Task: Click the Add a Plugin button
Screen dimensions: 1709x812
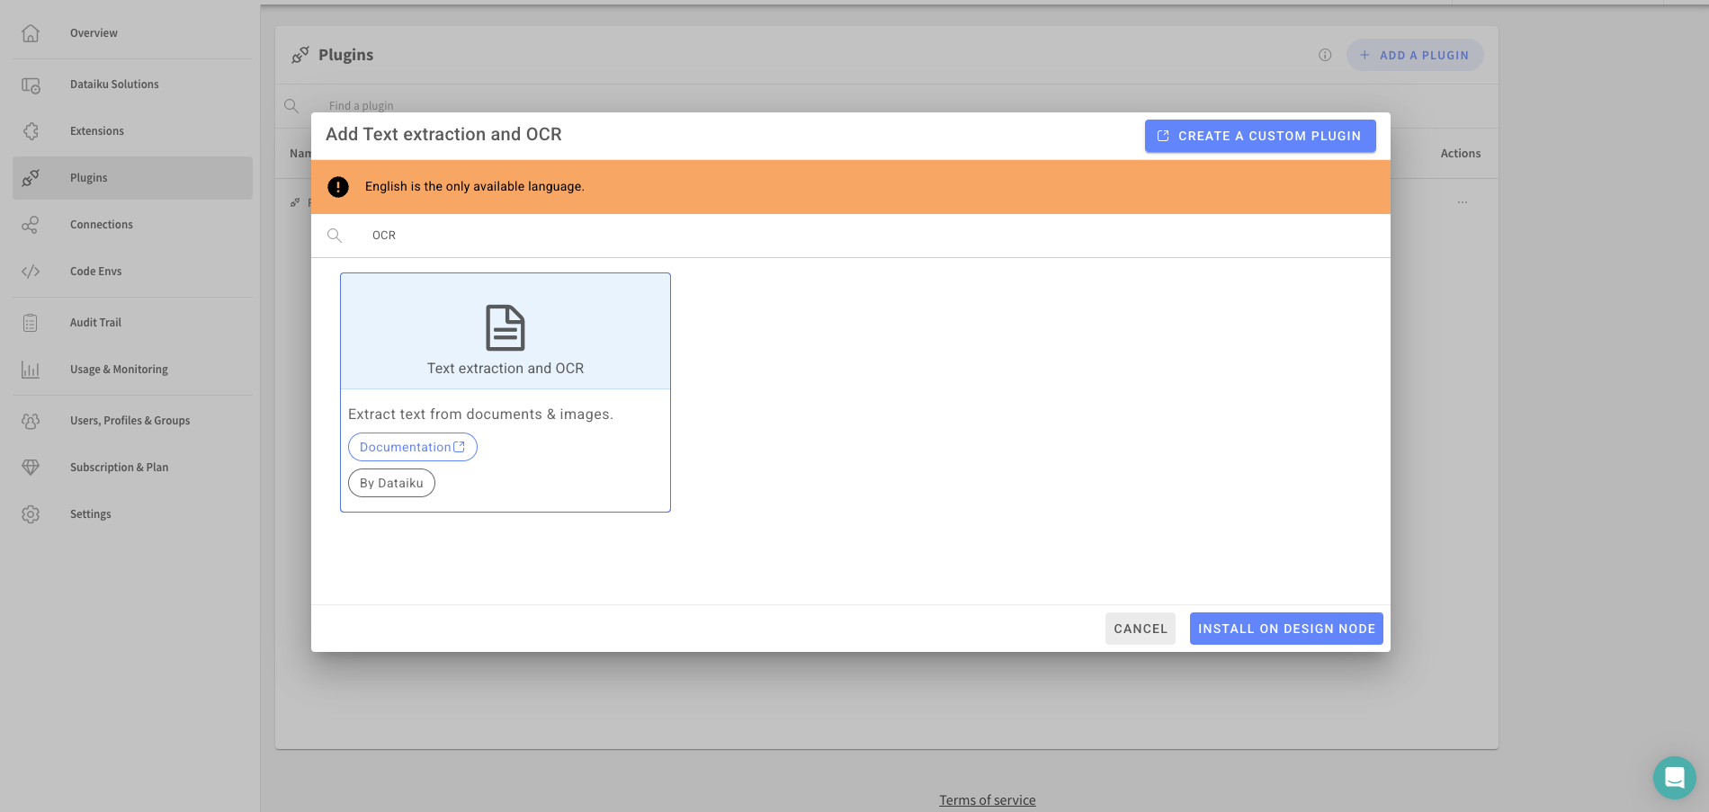Action: click(1415, 55)
